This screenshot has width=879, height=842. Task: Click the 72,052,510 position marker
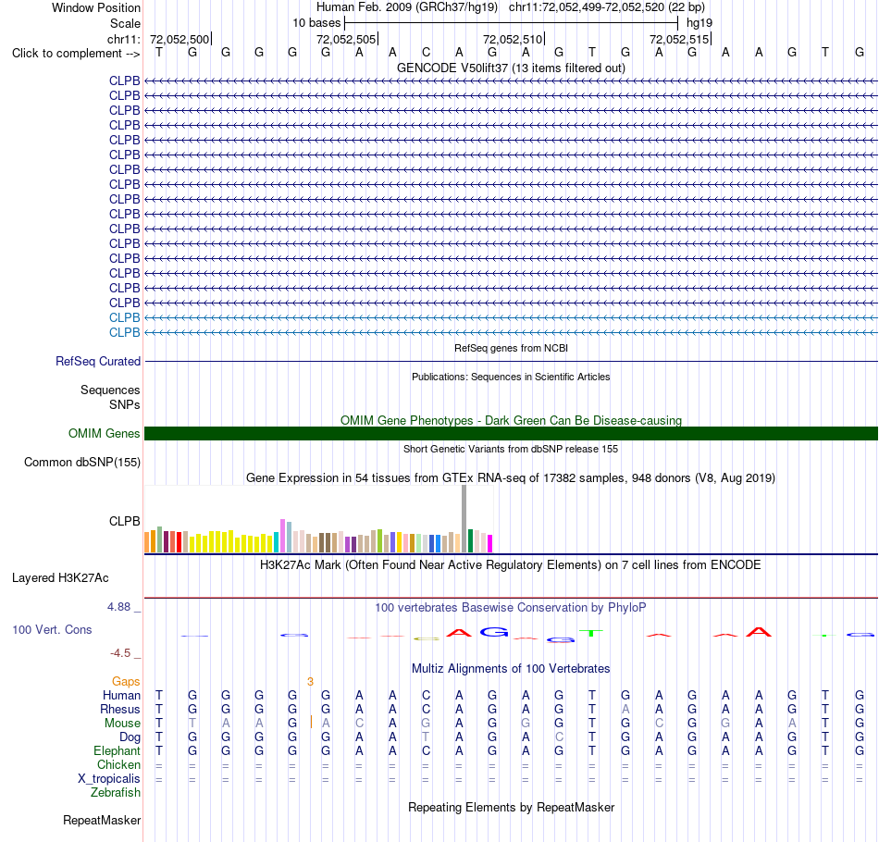513,39
